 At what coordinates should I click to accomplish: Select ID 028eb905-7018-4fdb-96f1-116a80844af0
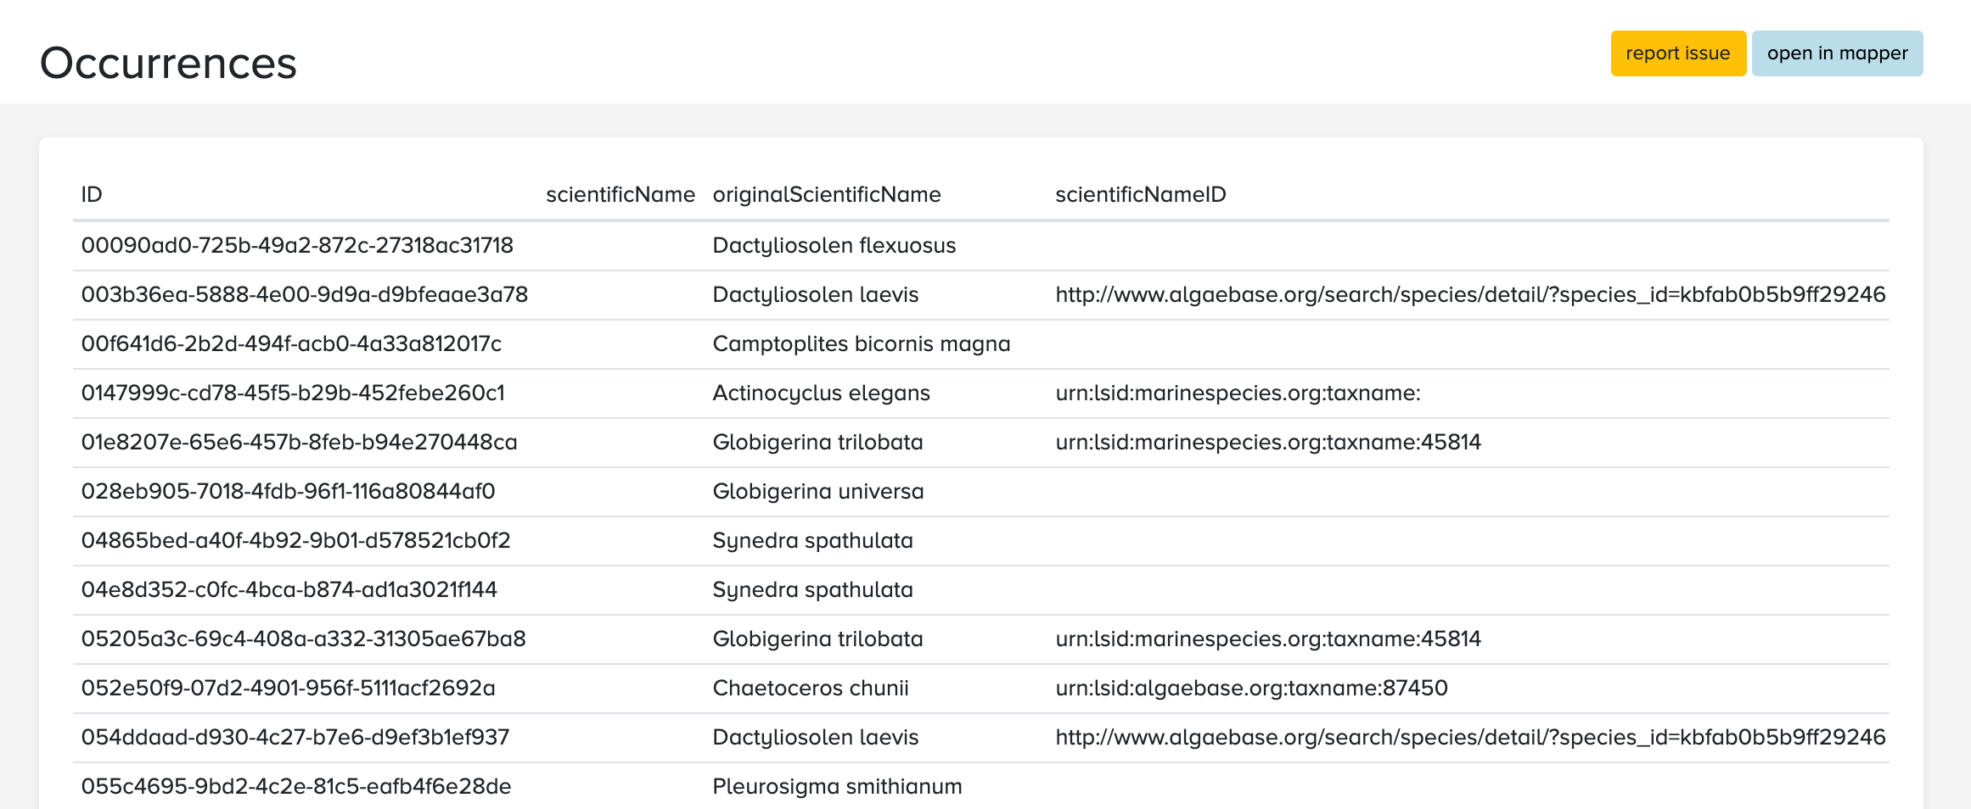pos(288,491)
